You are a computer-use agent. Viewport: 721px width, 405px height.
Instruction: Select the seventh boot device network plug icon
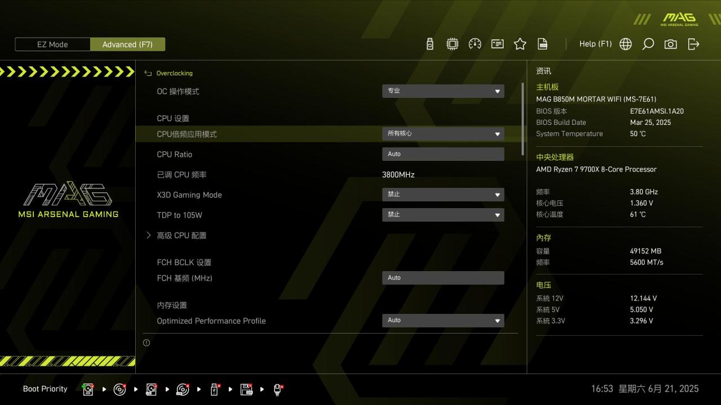click(x=278, y=389)
